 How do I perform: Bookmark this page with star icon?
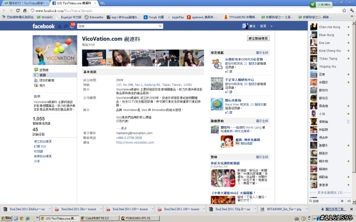[344, 11]
